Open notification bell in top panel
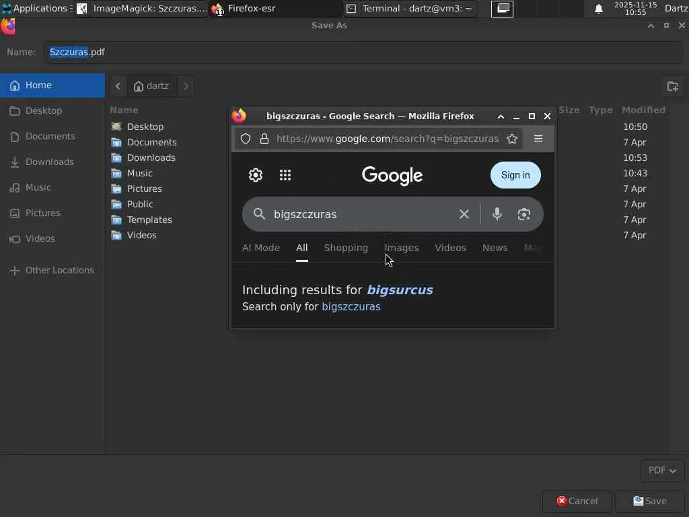 (x=598, y=9)
